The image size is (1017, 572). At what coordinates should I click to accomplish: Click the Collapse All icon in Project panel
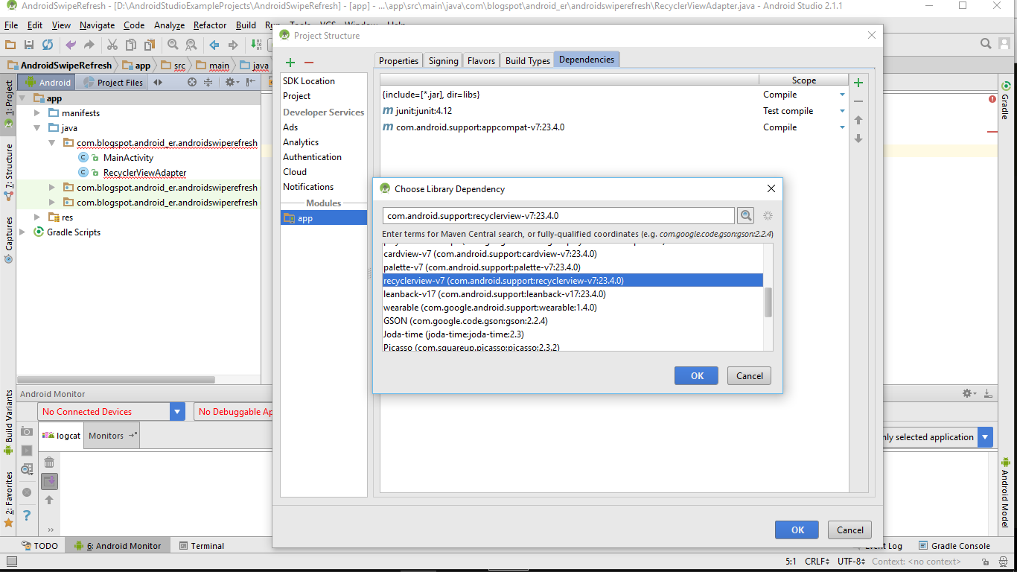pos(208,83)
